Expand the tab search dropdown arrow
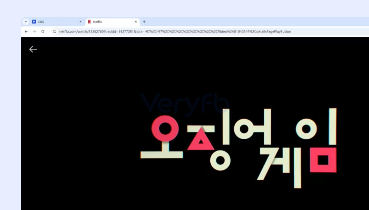Viewport: 369px width, 210px height. (25, 22)
